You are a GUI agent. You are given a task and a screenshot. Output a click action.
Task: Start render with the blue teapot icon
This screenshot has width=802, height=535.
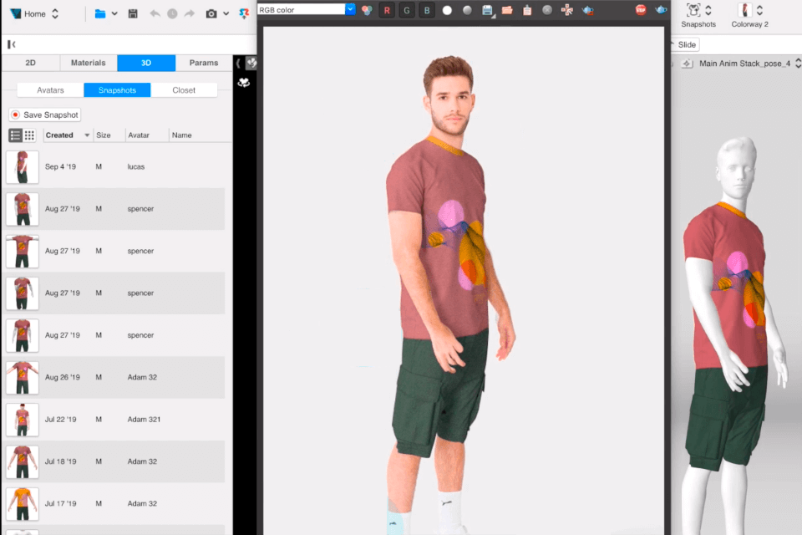(661, 10)
